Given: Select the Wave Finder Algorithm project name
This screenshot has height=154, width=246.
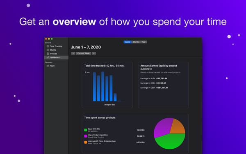Looking at the screenshot, I should pos(98,135).
